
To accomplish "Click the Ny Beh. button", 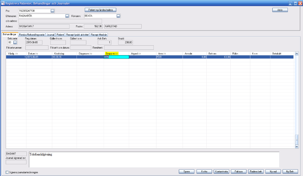I will pos(290,171).
